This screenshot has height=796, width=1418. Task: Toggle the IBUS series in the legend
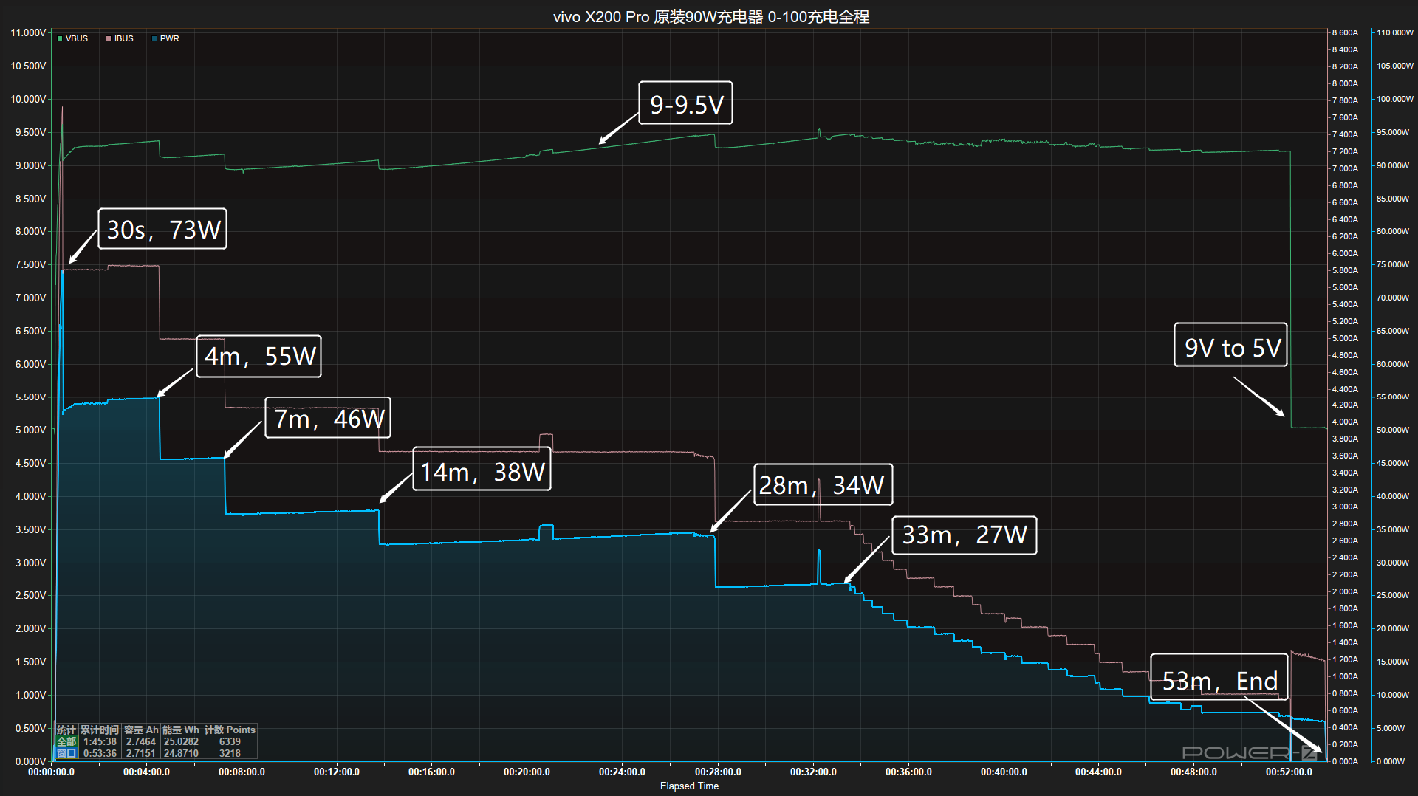(x=120, y=38)
